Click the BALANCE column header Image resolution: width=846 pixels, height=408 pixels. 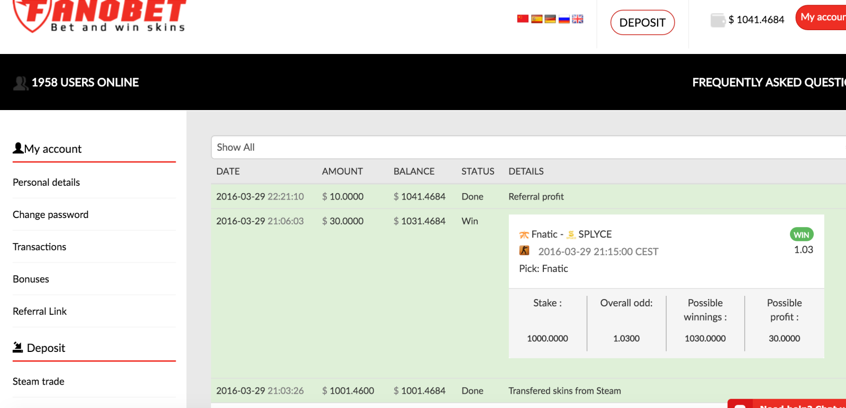(x=414, y=171)
